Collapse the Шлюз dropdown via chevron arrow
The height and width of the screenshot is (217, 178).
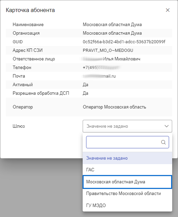coord(167,126)
